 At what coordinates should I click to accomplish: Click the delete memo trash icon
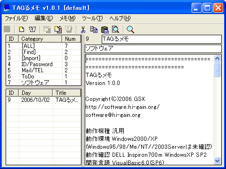click(x=32, y=29)
